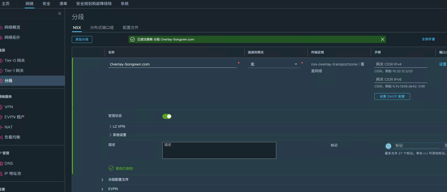
Task: Go to the NAT page in sidebar
Action: point(8,127)
